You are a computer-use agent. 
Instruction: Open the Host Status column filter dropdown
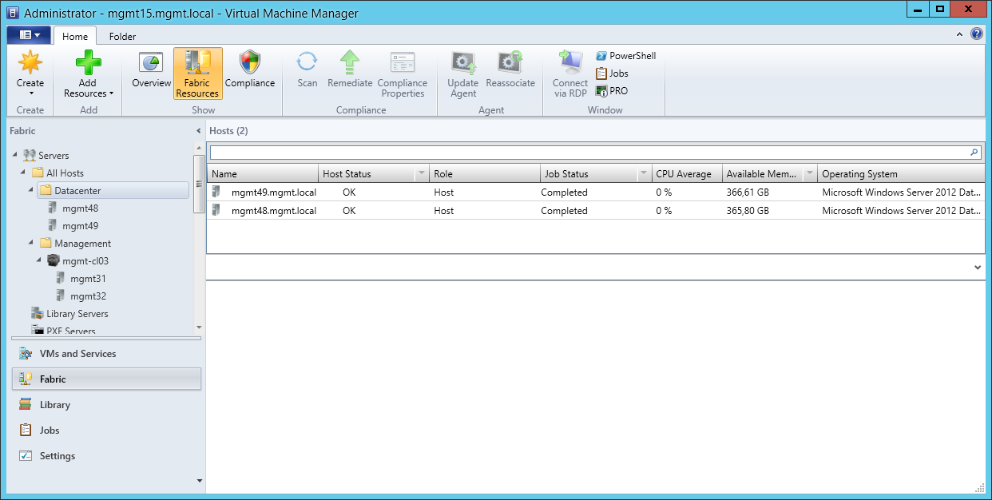coord(421,174)
